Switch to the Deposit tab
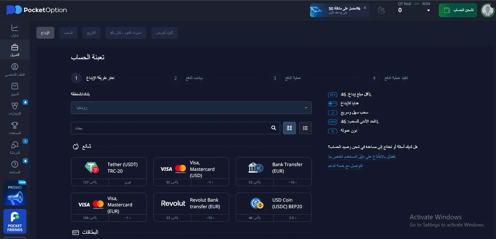This screenshot has height=239, width=496. [x=45, y=33]
